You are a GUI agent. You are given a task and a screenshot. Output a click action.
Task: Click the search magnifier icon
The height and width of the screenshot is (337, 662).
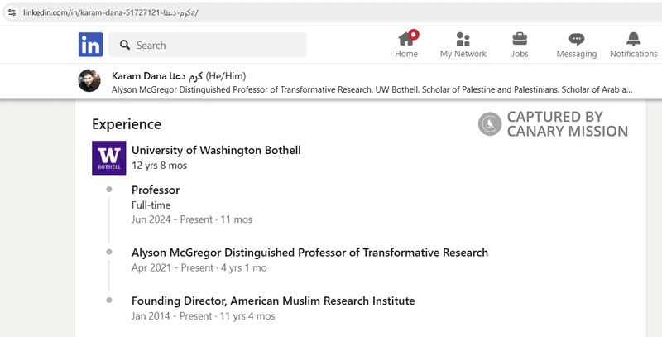pyautogui.click(x=124, y=46)
